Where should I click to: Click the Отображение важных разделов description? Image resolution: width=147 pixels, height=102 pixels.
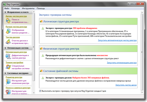coord(20,31)
